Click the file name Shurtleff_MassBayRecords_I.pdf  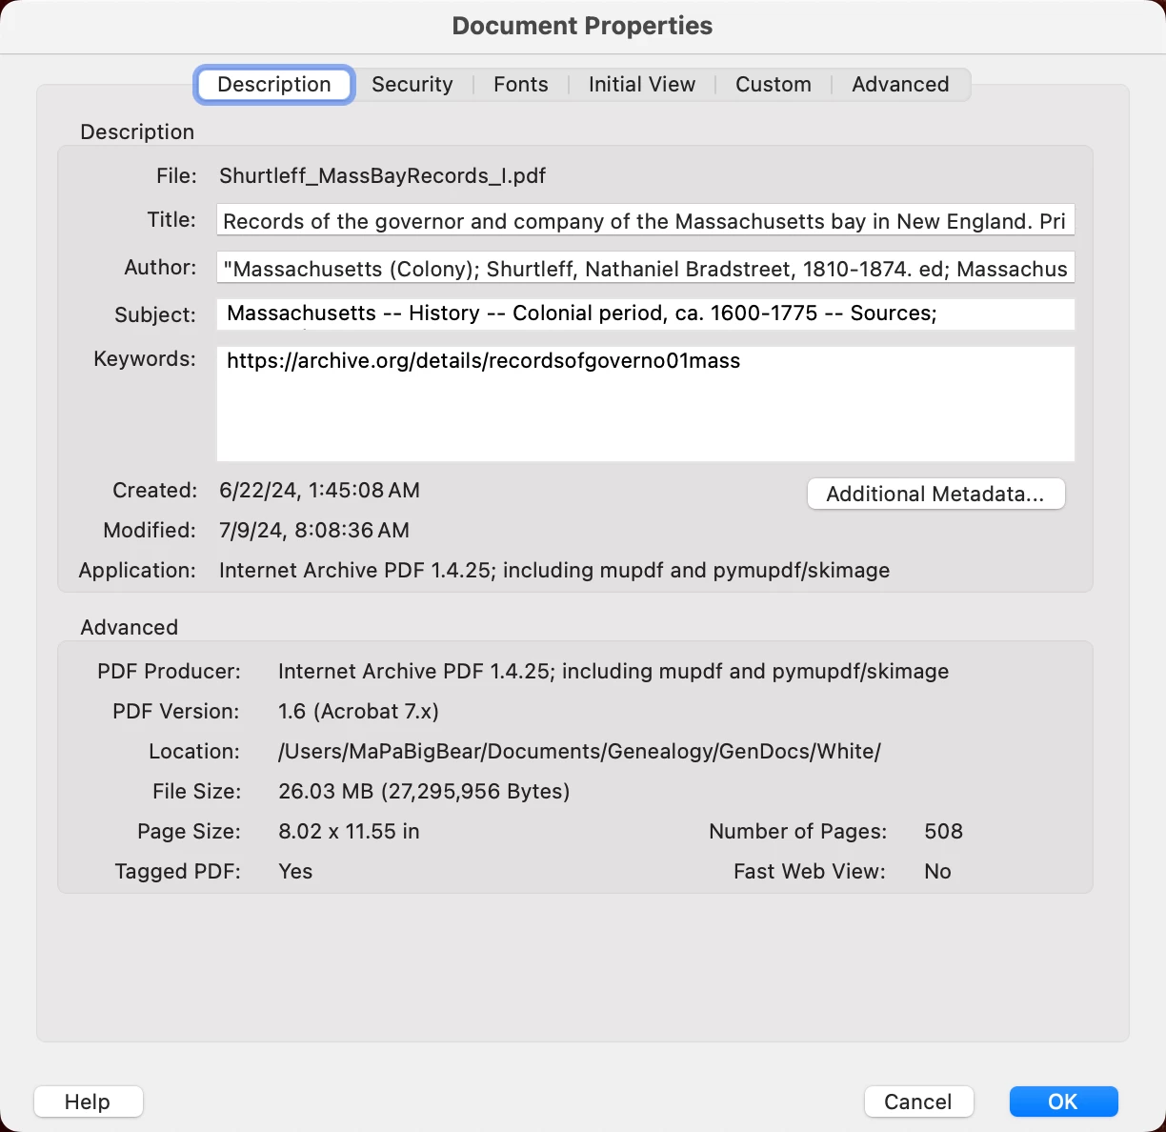(383, 175)
